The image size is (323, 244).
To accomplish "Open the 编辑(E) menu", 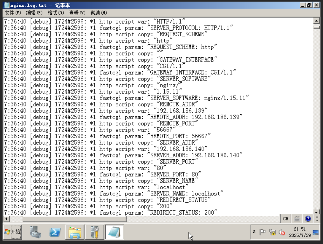I will click(34, 13).
